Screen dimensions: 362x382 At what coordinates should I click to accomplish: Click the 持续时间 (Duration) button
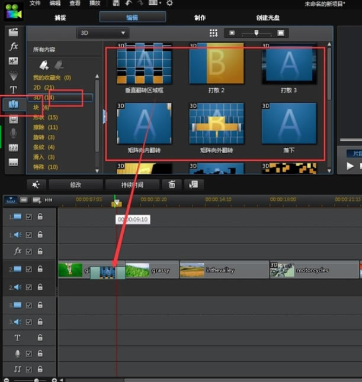[x=132, y=184]
